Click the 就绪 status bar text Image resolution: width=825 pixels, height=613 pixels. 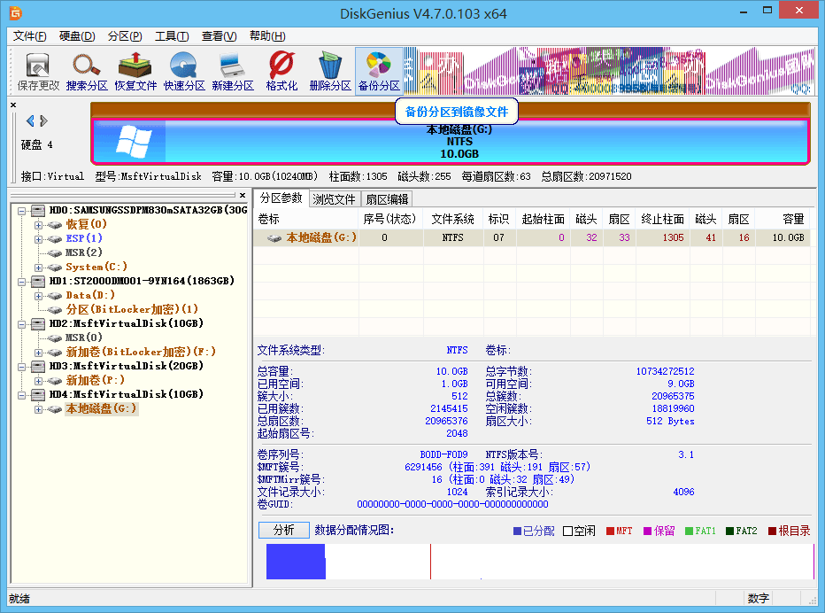click(x=19, y=599)
